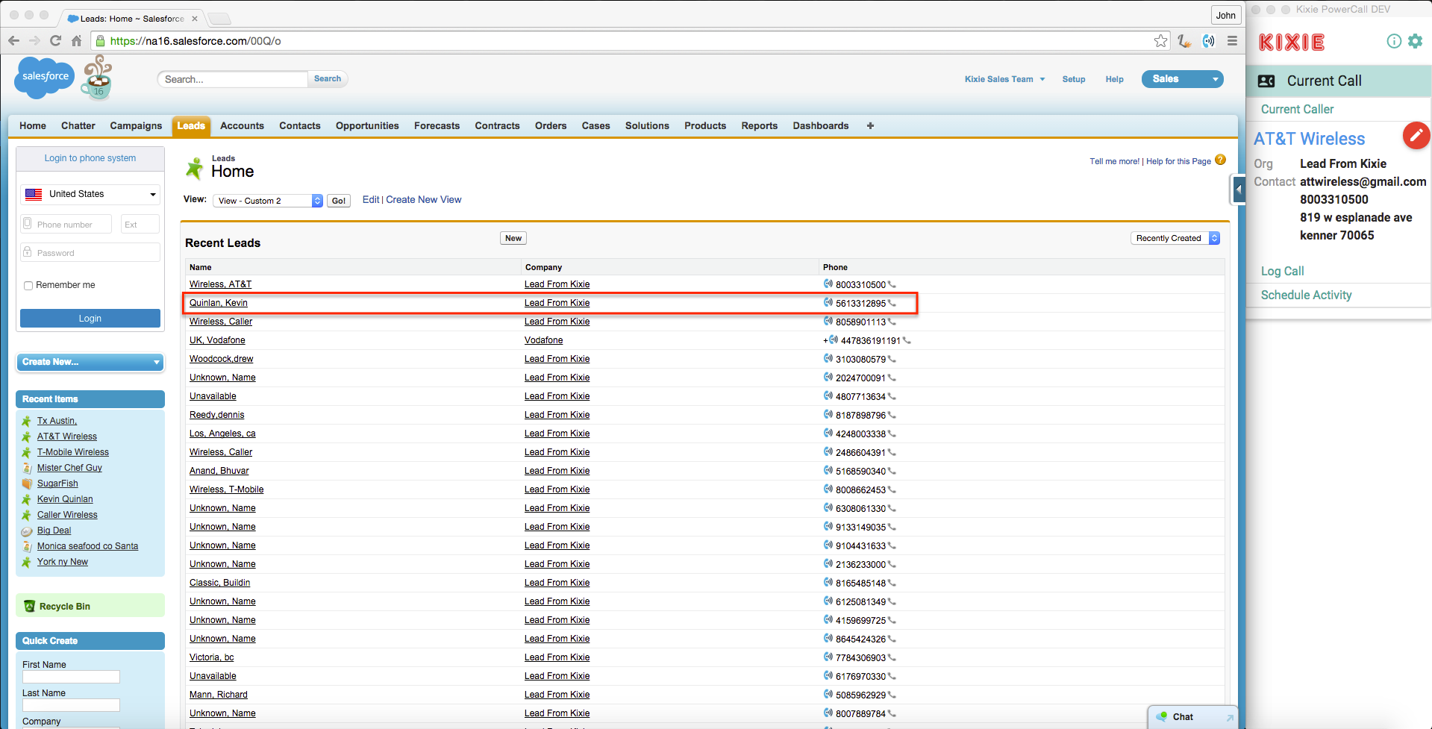1432x729 pixels.
Task: Switch to the Opportunities tab
Action: click(x=367, y=126)
